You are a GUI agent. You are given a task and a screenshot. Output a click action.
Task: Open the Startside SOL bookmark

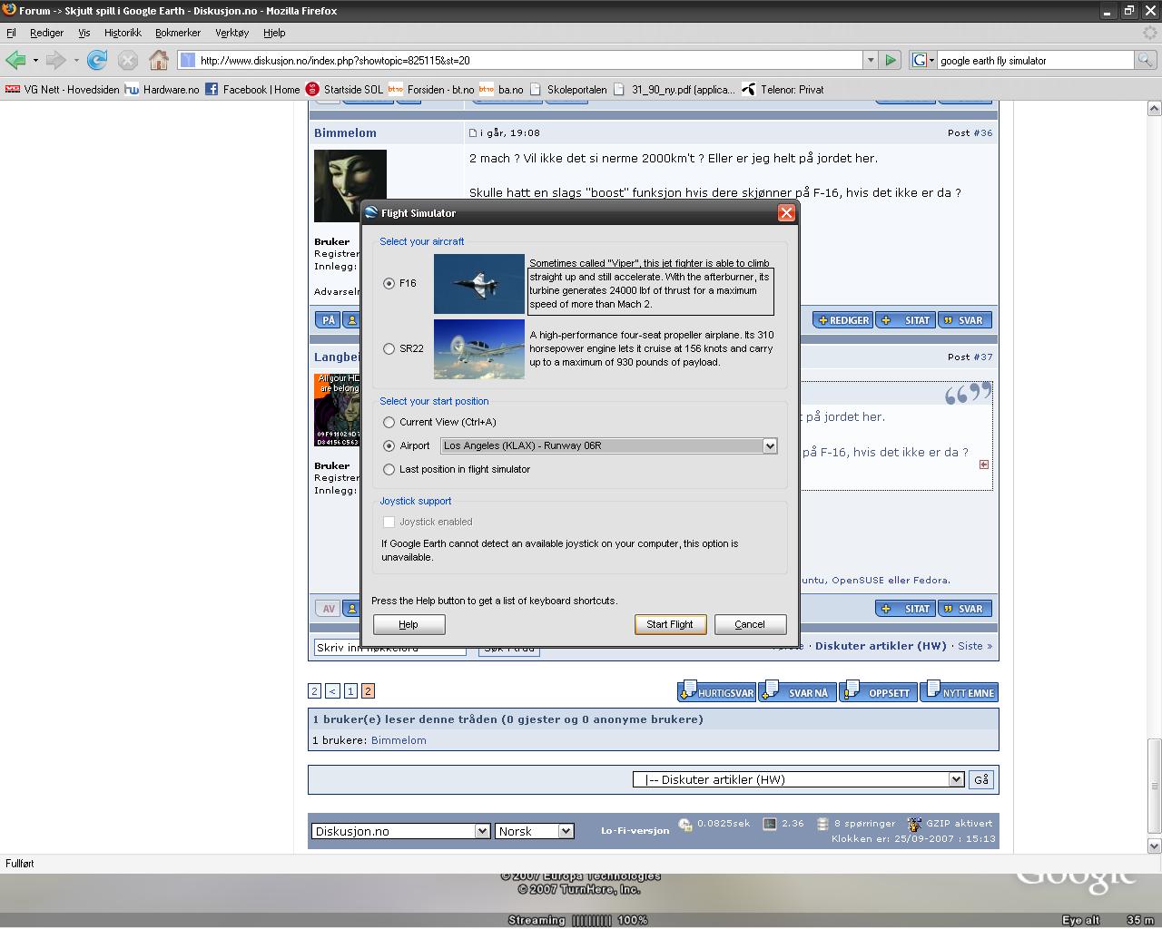[345, 89]
